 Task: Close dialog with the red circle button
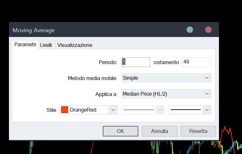pos(208,30)
